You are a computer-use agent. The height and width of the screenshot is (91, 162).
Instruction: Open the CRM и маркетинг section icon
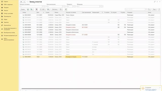(x=2, y=5)
